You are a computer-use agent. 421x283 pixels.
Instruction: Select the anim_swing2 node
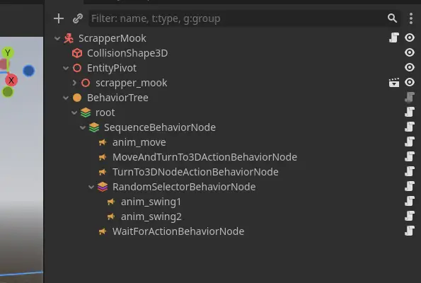point(151,216)
